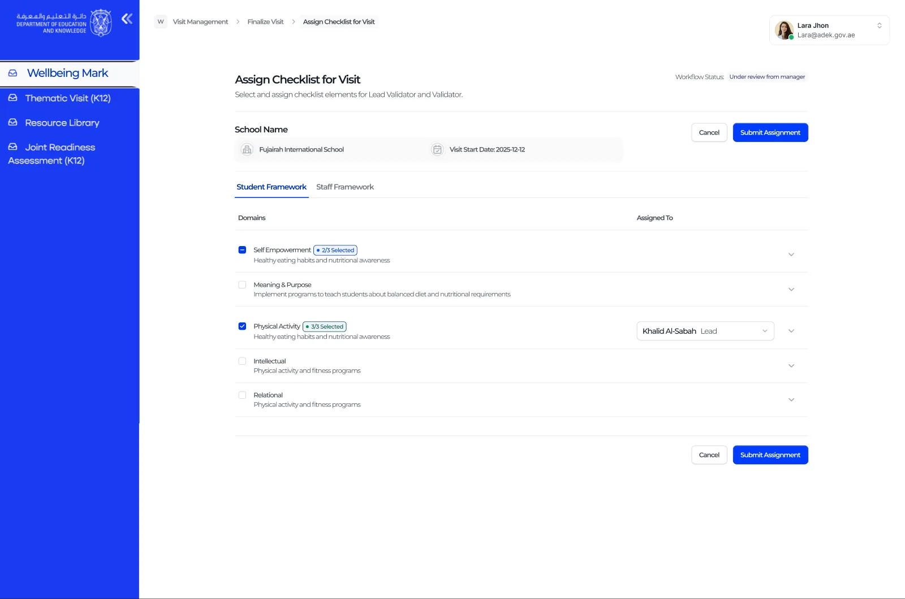Expand the Meaning & Purpose row chevron
The width and height of the screenshot is (905, 599).
pyautogui.click(x=791, y=289)
